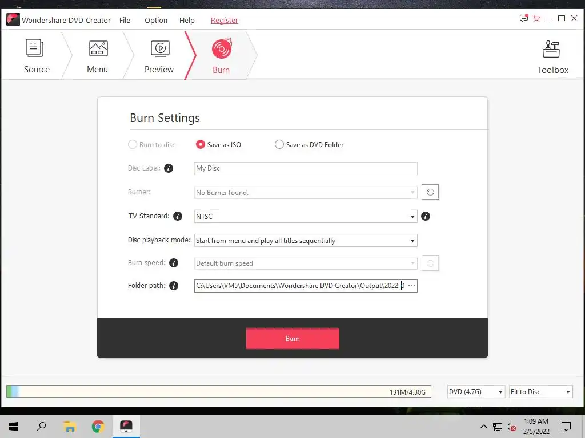The width and height of the screenshot is (585, 438).
Task: Click the red Burn button
Action: pyautogui.click(x=293, y=339)
